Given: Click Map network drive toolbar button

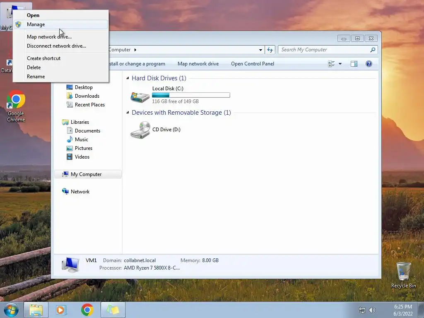Looking at the screenshot, I should point(198,64).
